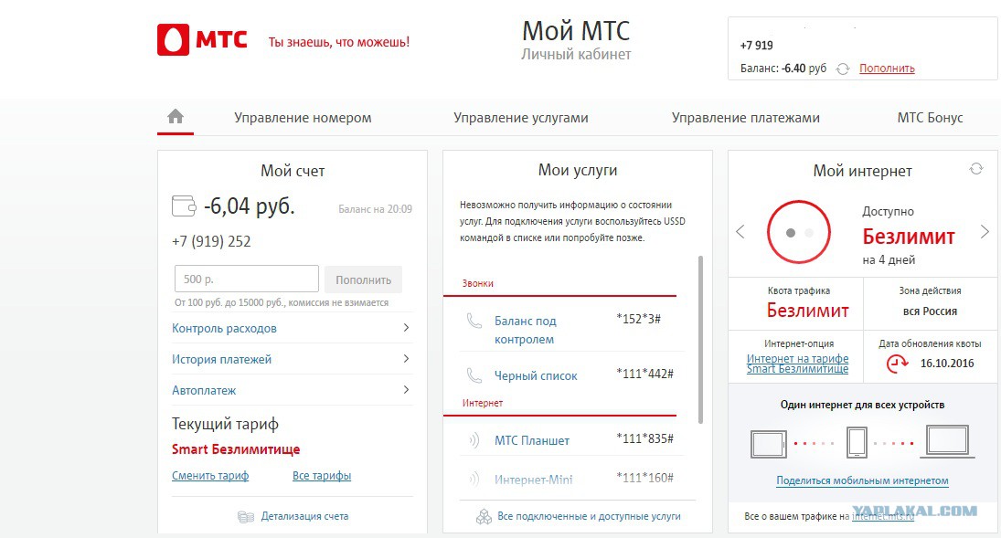
Task: Open Управление услугами tab
Action: click(521, 118)
